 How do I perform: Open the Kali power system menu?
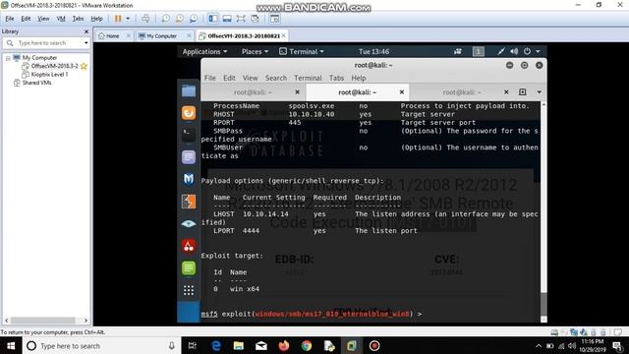click(532, 51)
